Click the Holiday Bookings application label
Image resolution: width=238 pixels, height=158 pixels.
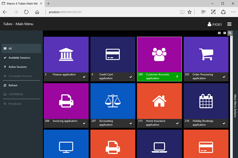tap(203, 123)
